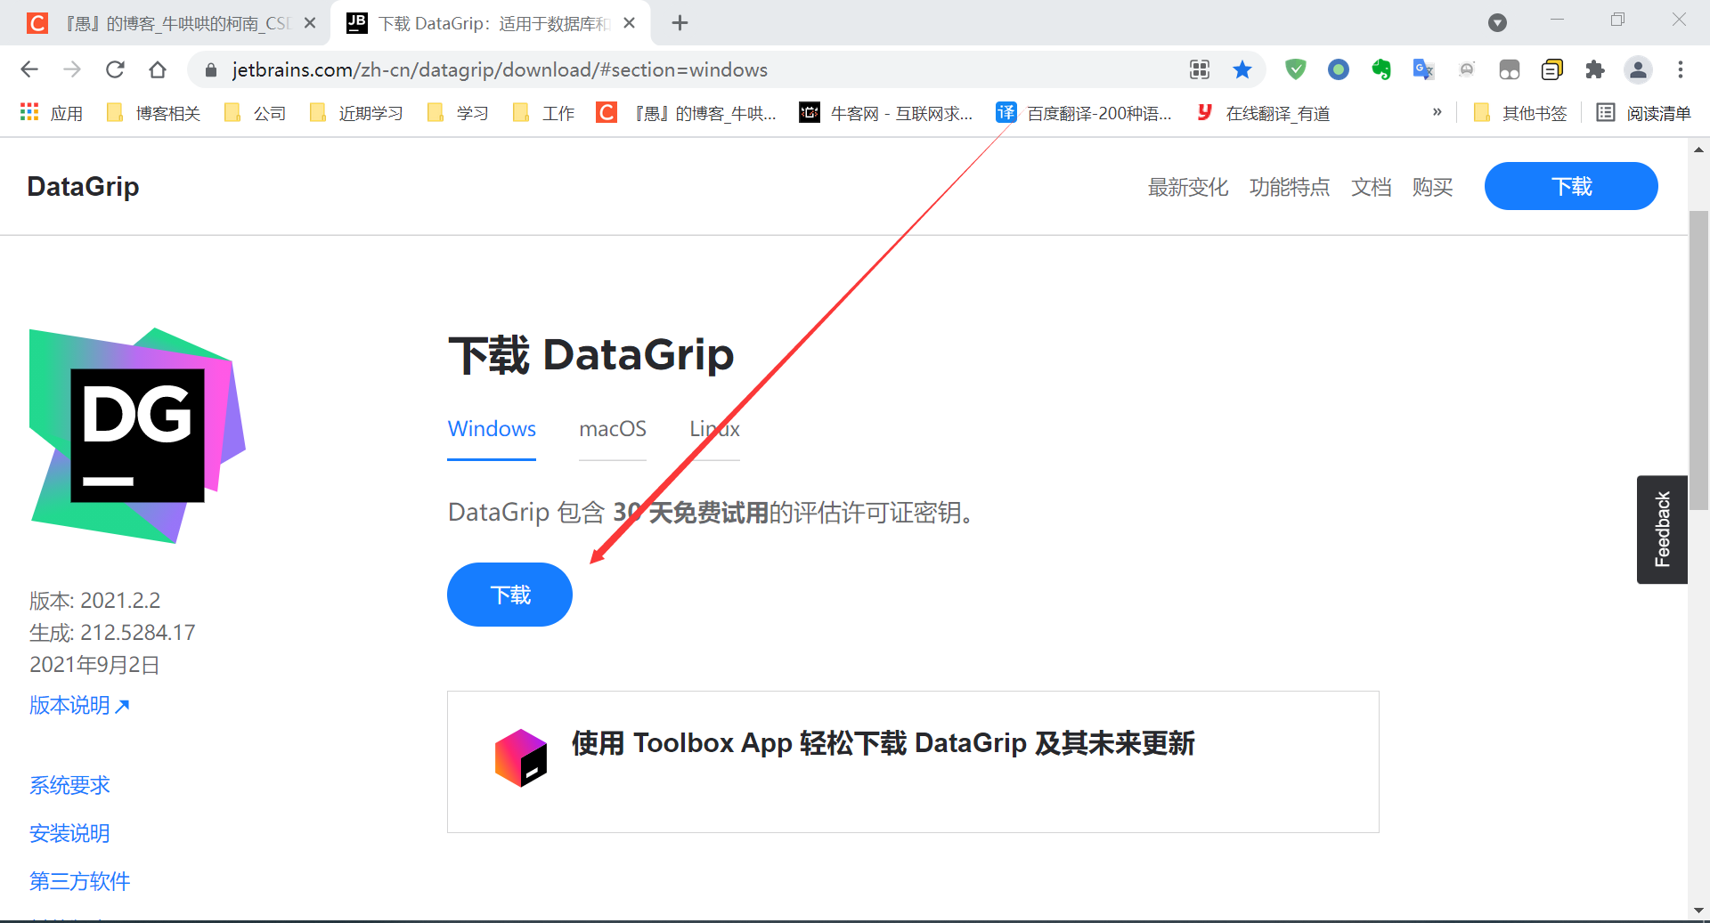
Task: Open Chrome three-dot menu
Action: click(1681, 69)
